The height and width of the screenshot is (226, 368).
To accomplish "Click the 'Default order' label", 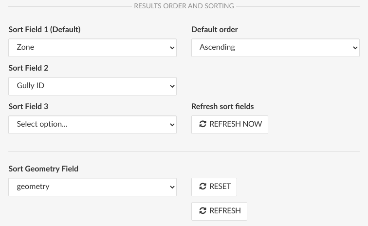I will [215, 30].
